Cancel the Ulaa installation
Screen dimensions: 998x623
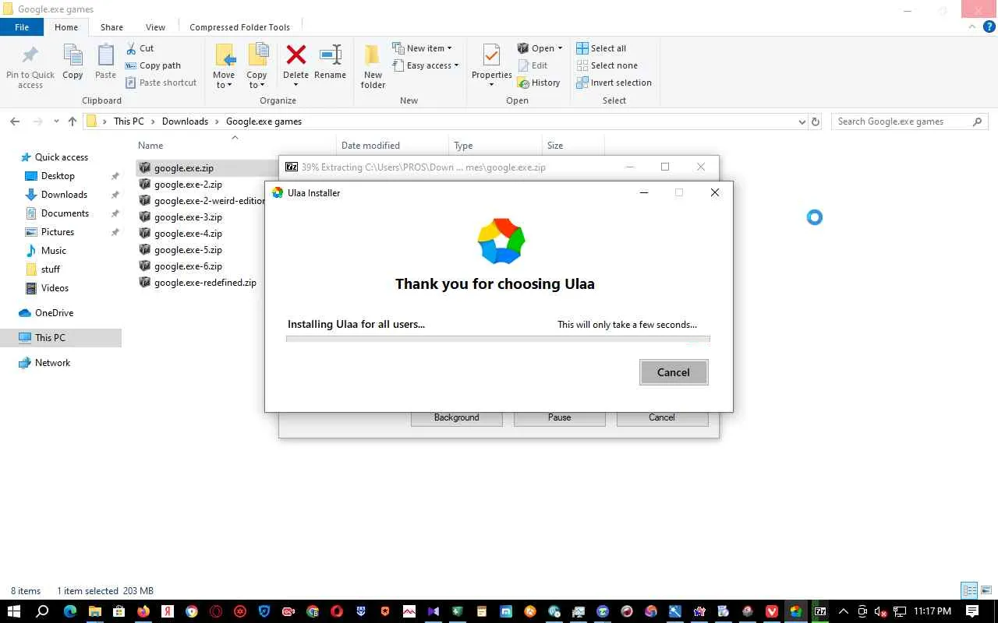point(674,372)
